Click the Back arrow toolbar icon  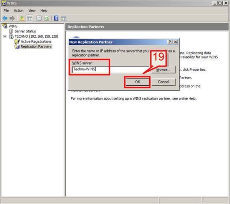[5, 18]
